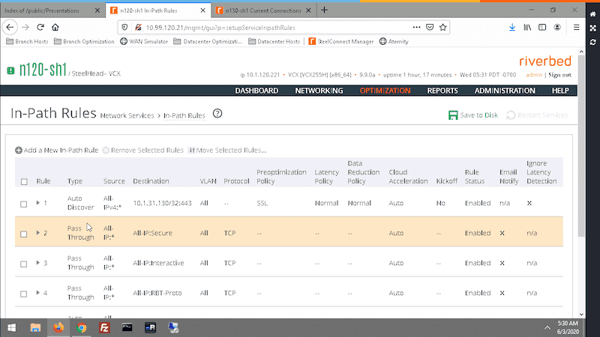Click the admin user link
600x337 pixels.
[x=534, y=75]
